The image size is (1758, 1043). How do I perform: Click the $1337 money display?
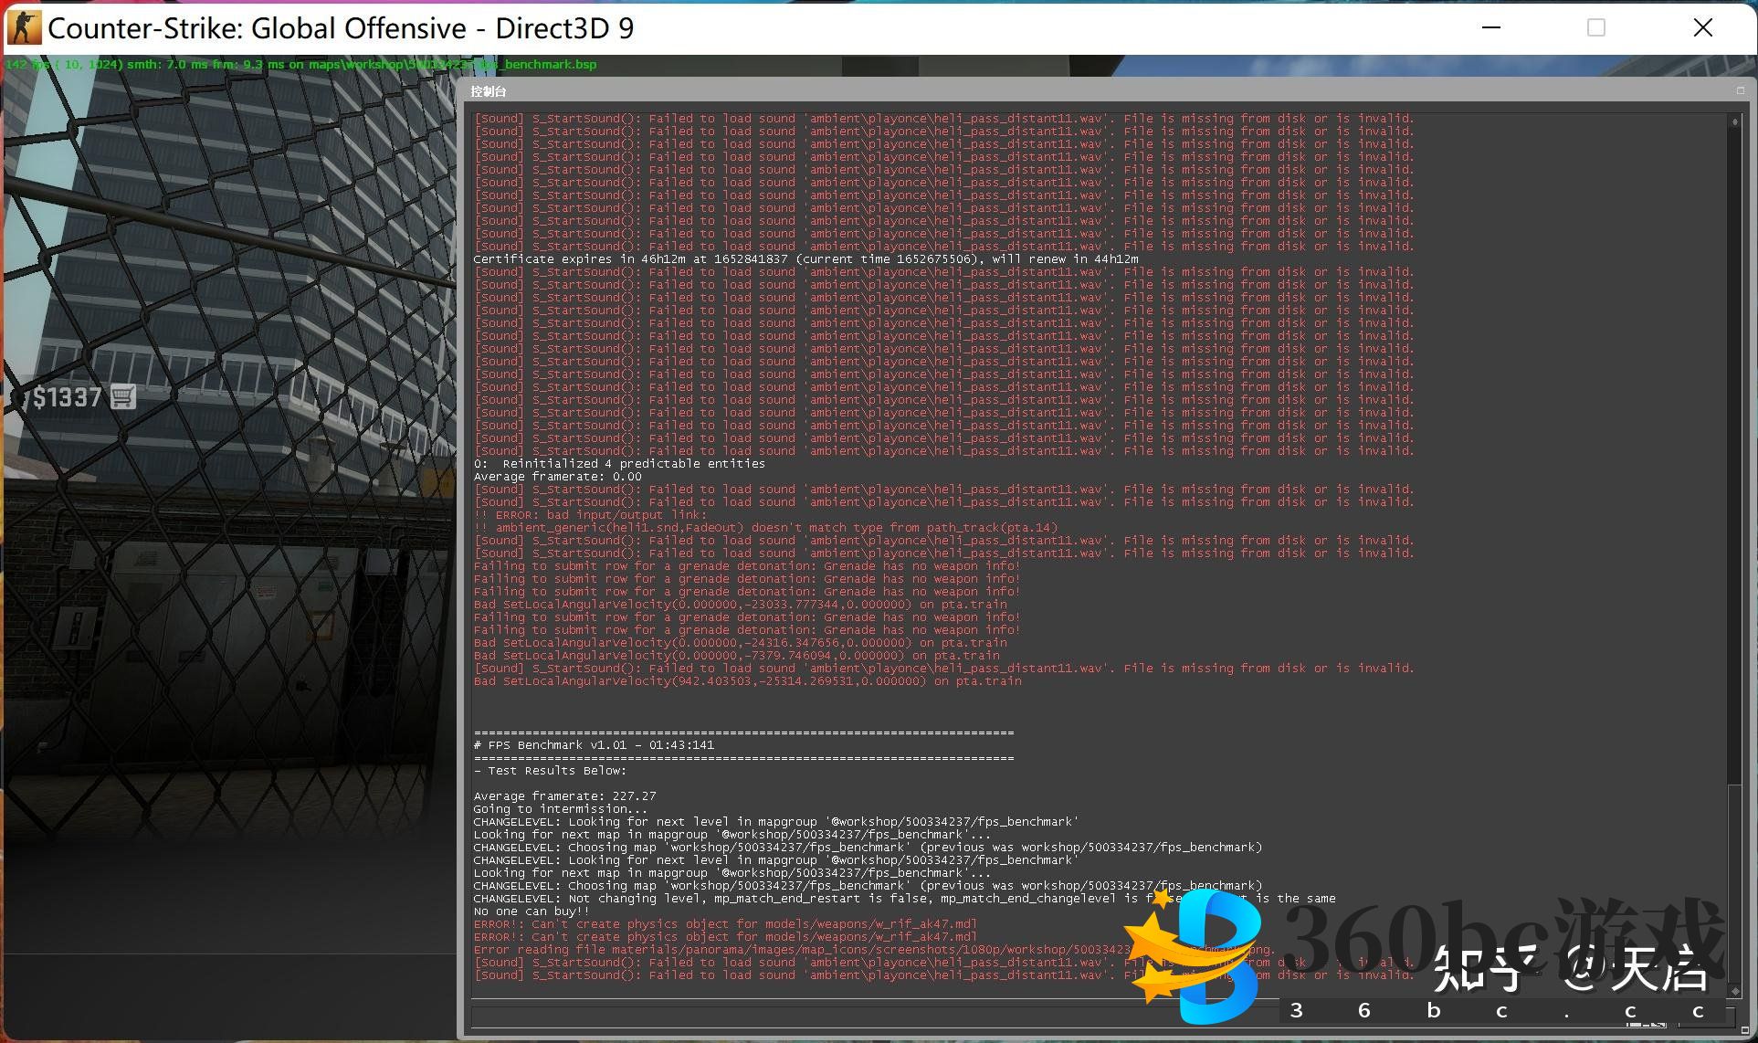(67, 397)
